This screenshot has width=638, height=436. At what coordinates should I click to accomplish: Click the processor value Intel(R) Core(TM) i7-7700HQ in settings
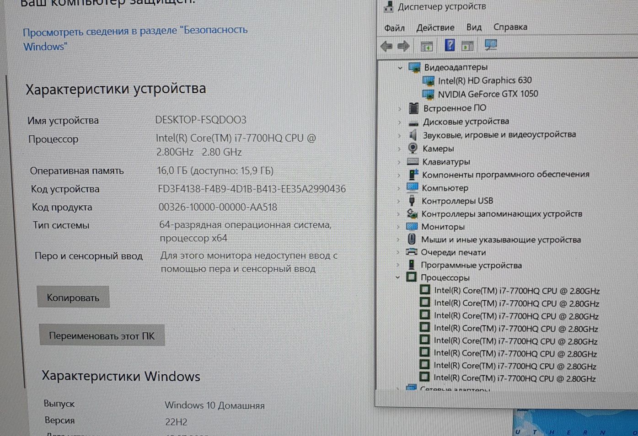point(236,145)
